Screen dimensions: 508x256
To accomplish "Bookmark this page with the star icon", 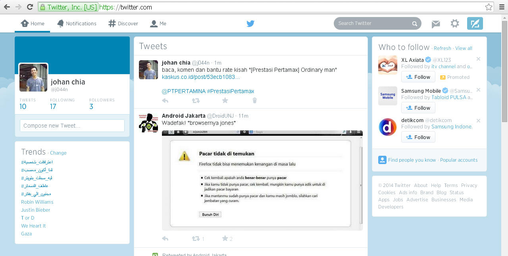I will pyautogui.click(x=489, y=7).
